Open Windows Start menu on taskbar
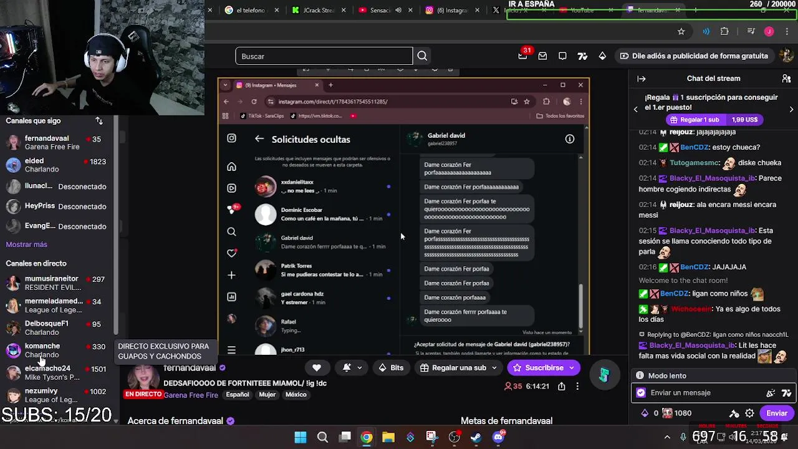 (300, 437)
